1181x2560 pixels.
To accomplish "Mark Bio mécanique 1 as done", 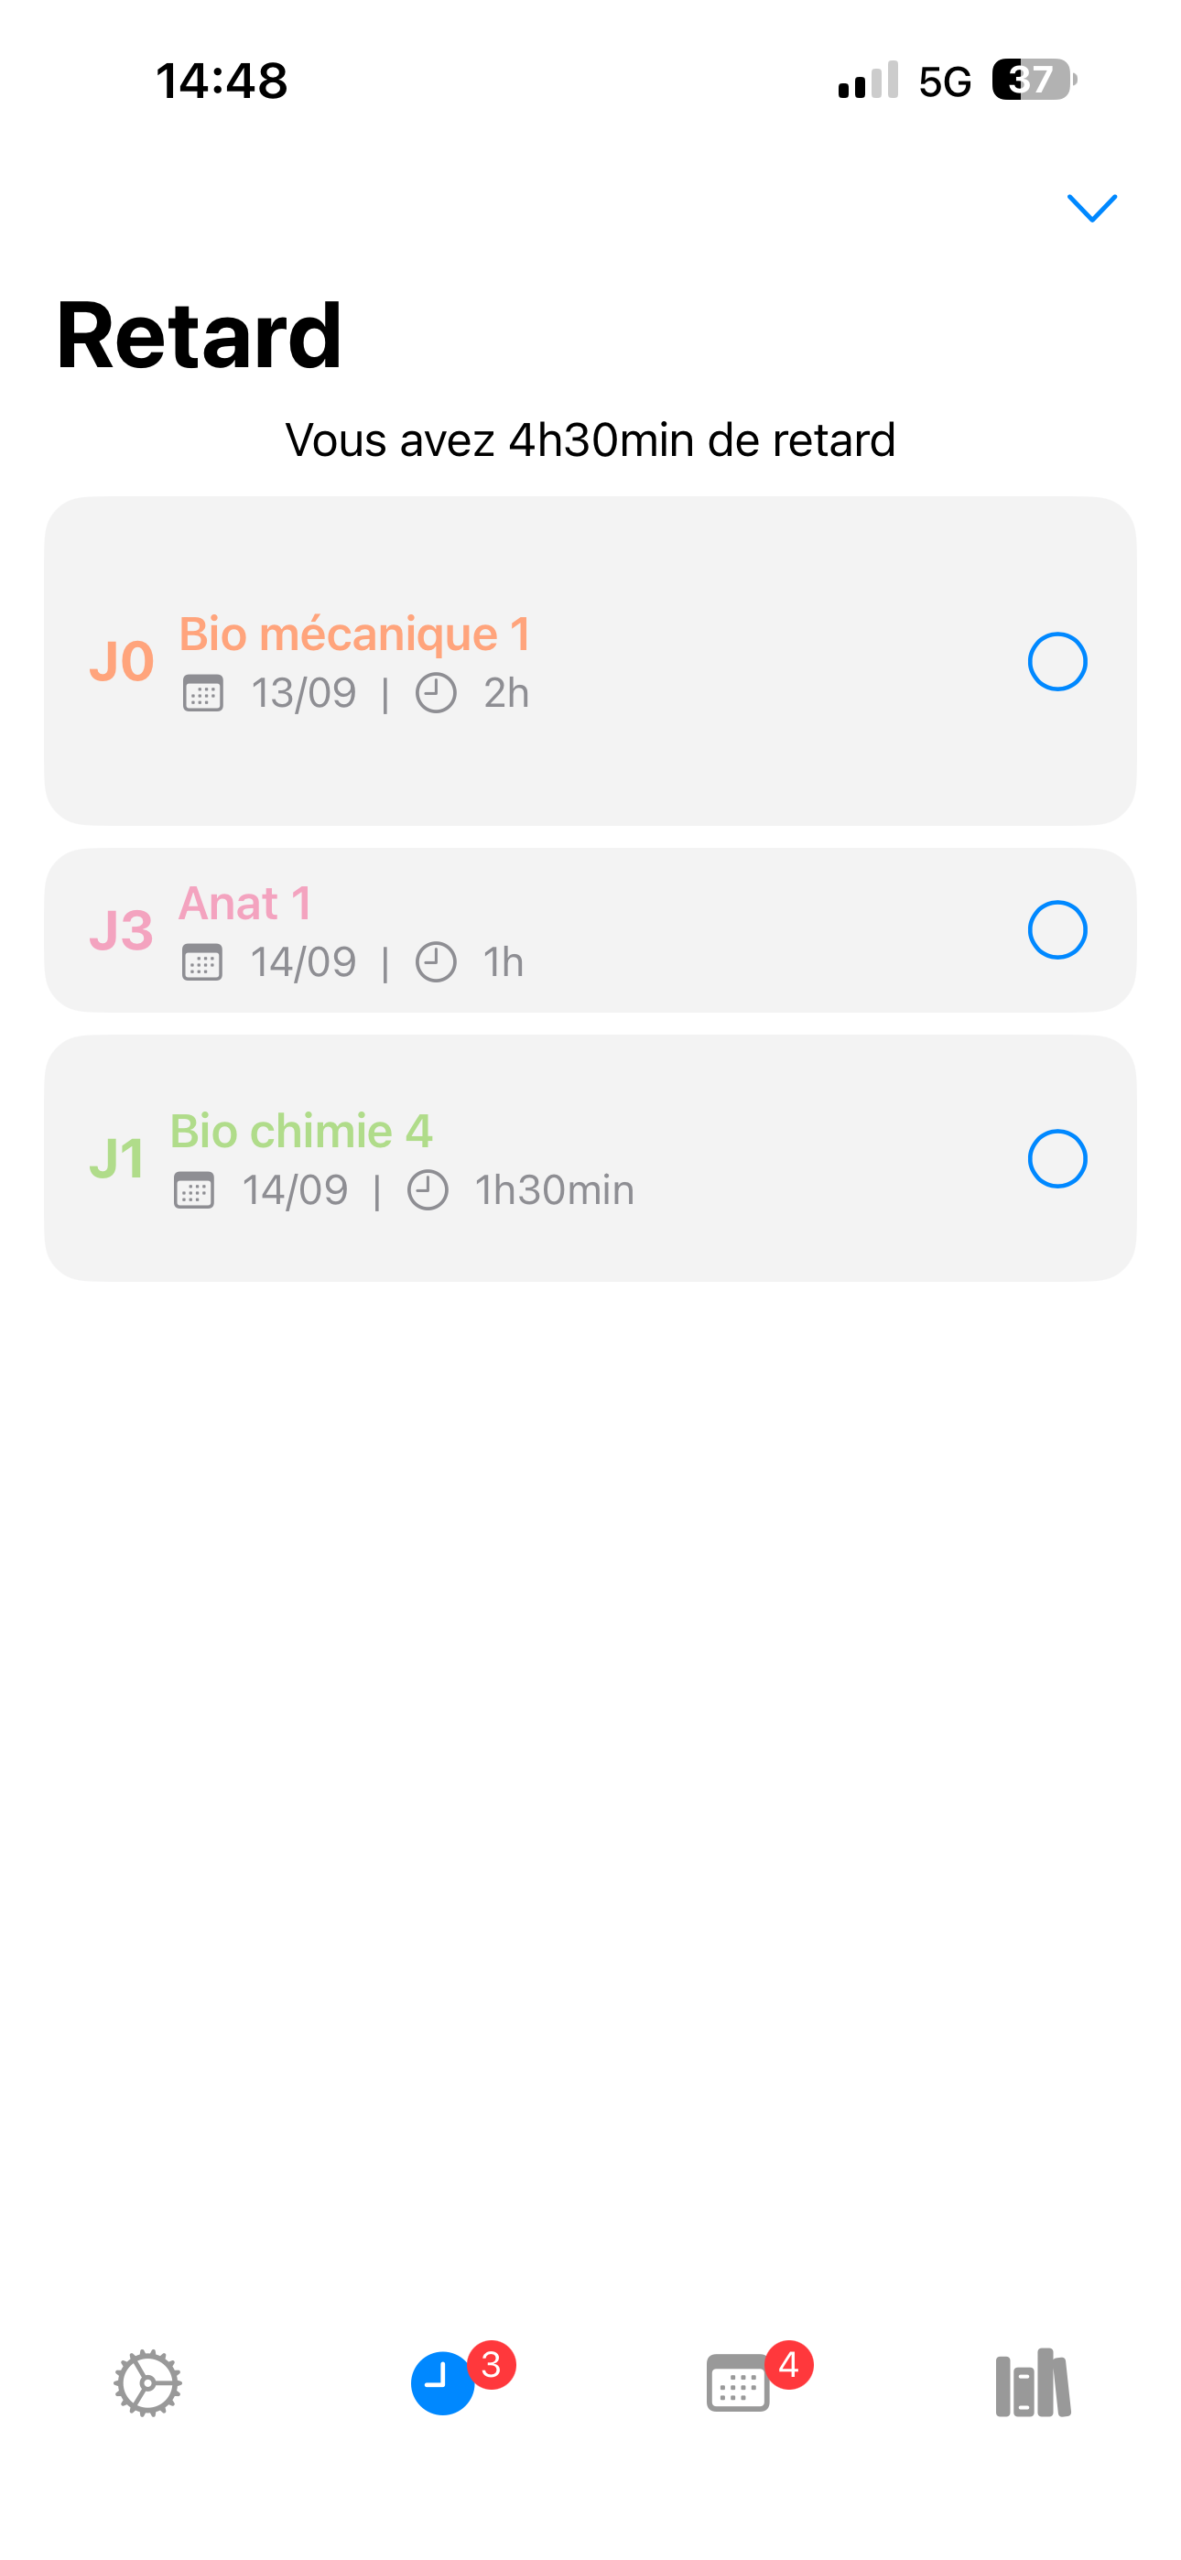I will (x=1056, y=662).
